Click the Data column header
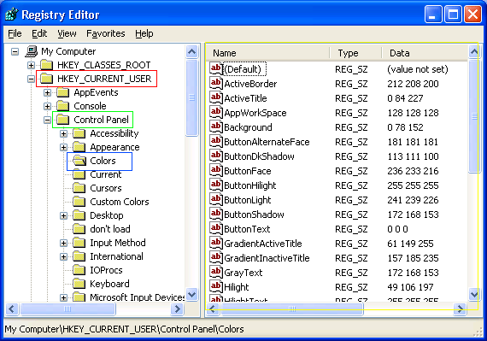The height and width of the screenshot is (341, 487). pyautogui.click(x=425, y=53)
